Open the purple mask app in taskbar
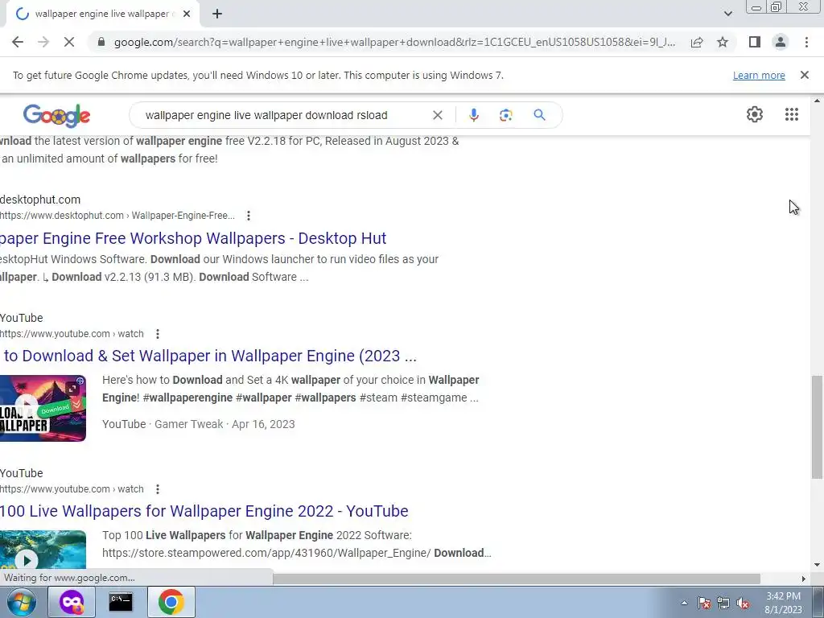 (x=72, y=602)
